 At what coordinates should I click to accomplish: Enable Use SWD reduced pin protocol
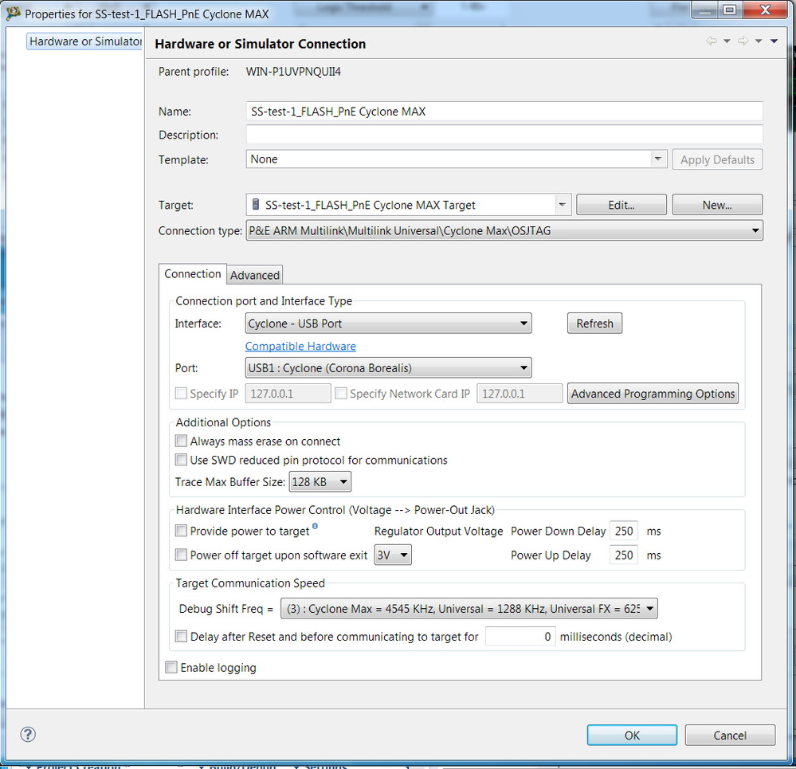pyautogui.click(x=181, y=459)
